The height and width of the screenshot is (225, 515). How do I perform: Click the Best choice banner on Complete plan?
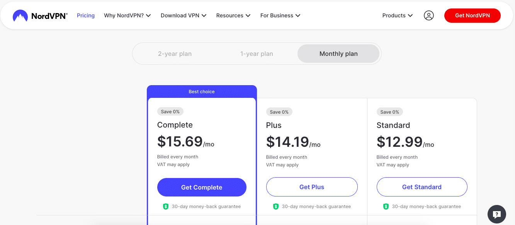click(x=202, y=91)
